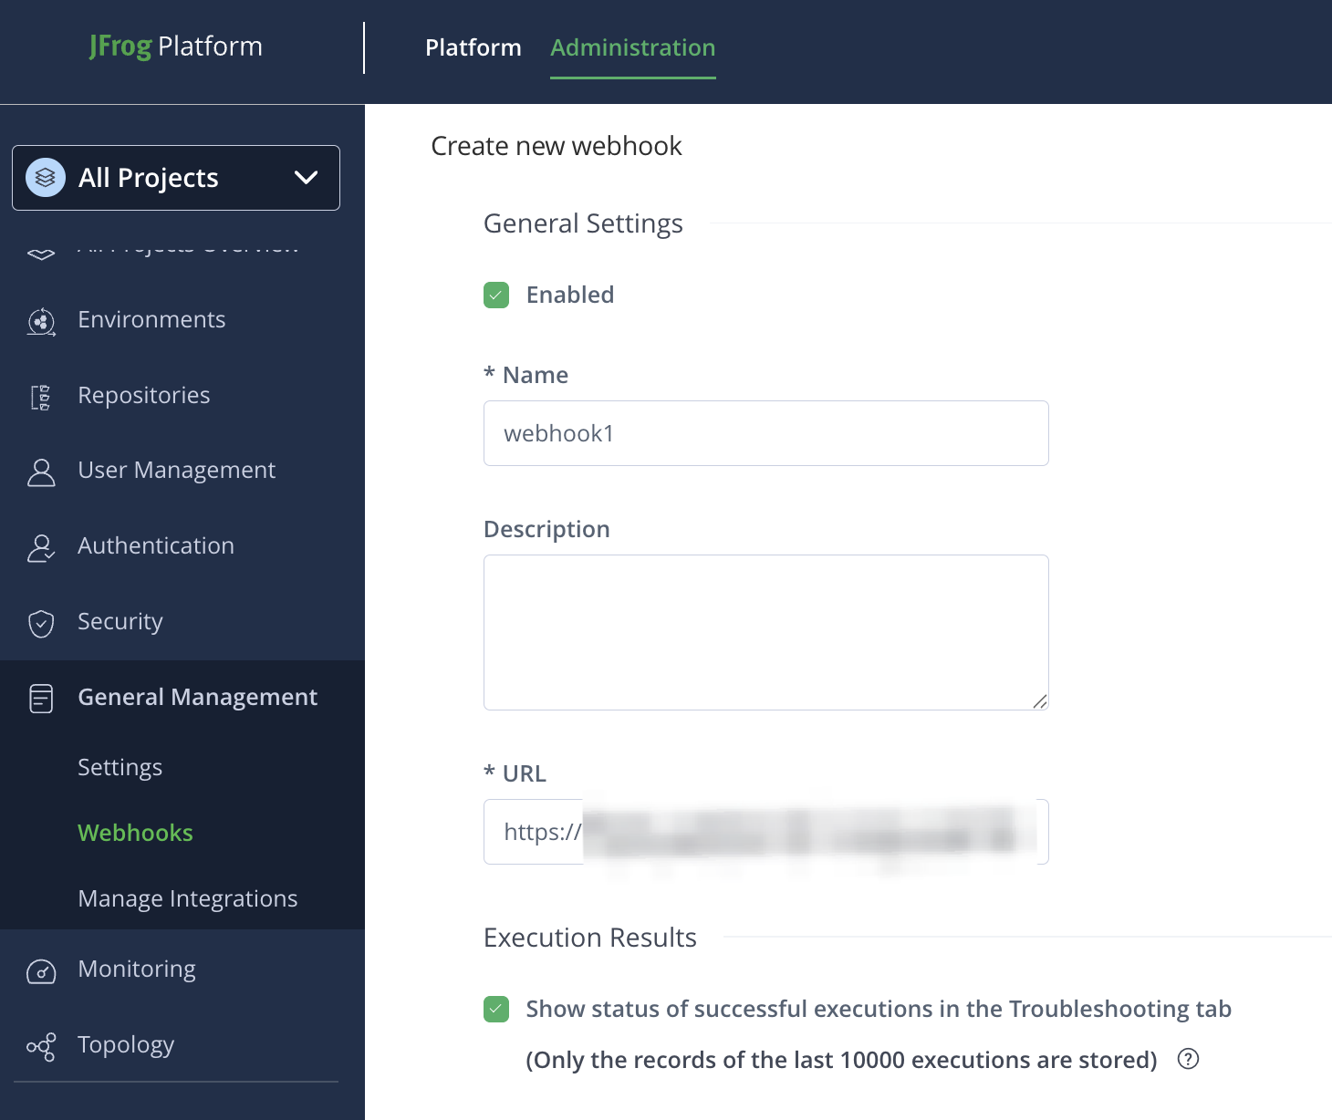Open the Administration tab
Viewport: 1332px width, 1120px height.
click(632, 47)
